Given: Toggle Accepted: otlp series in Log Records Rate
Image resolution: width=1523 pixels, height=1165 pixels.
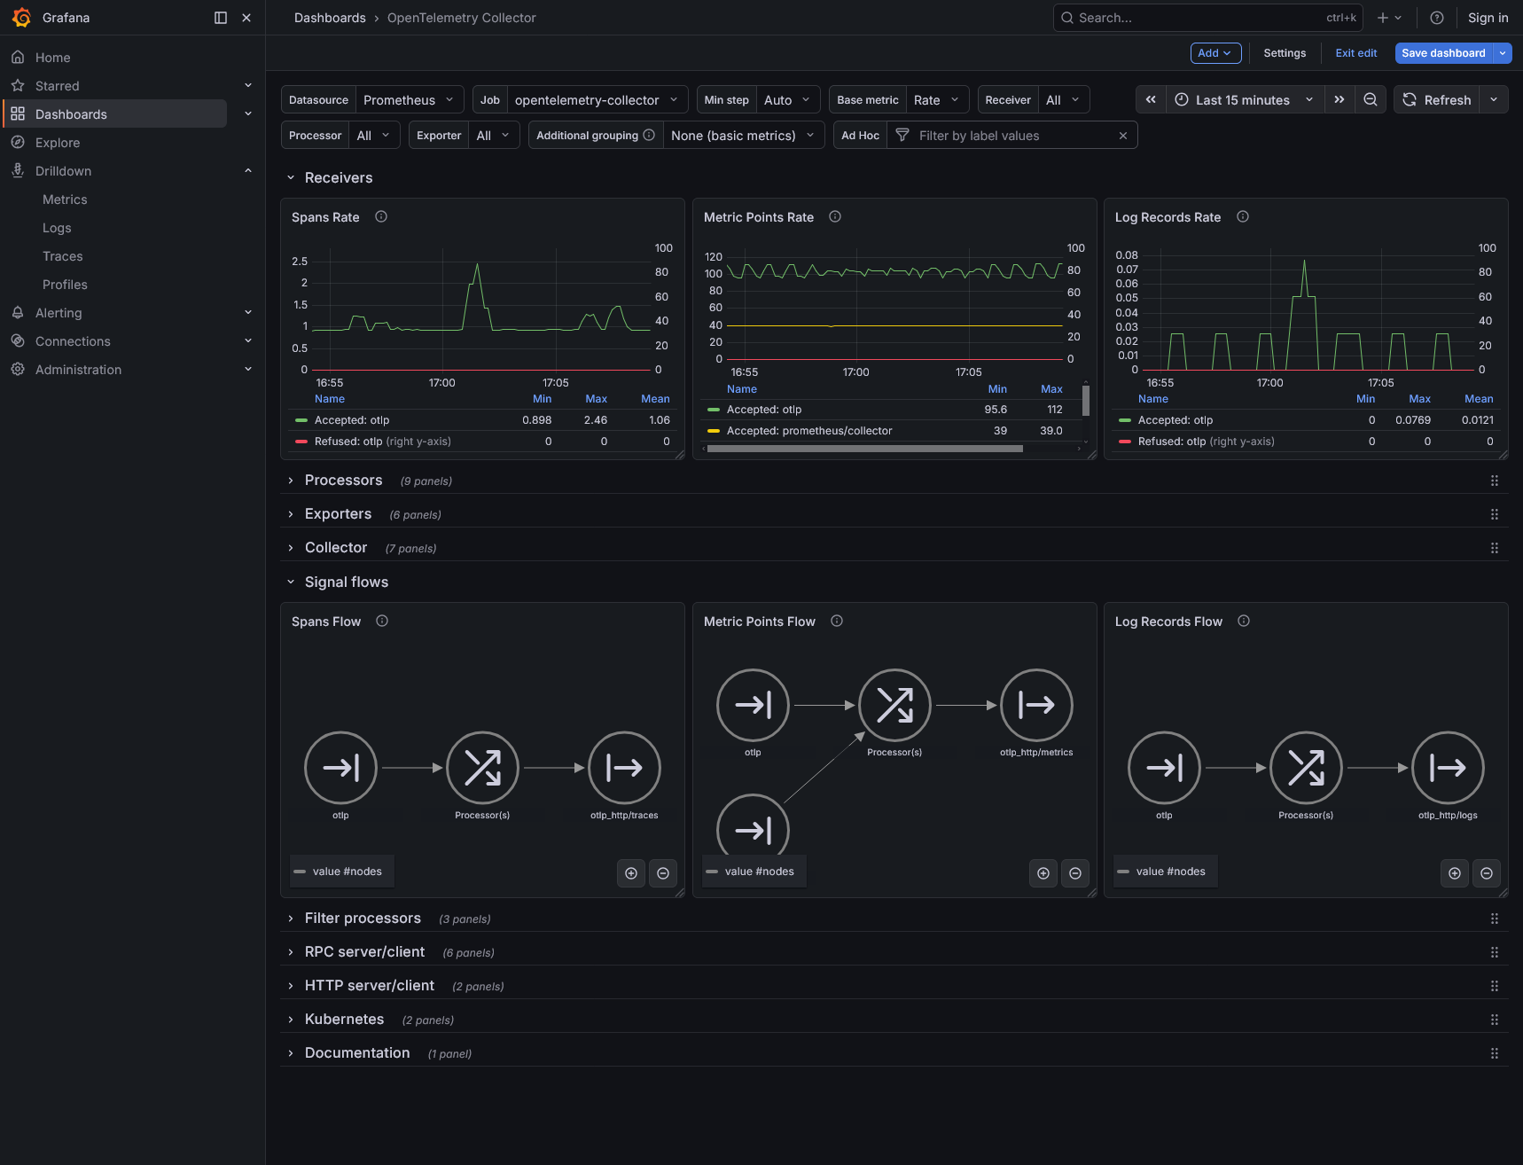Looking at the screenshot, I should pyautogui.click(x=1175, y=420).
